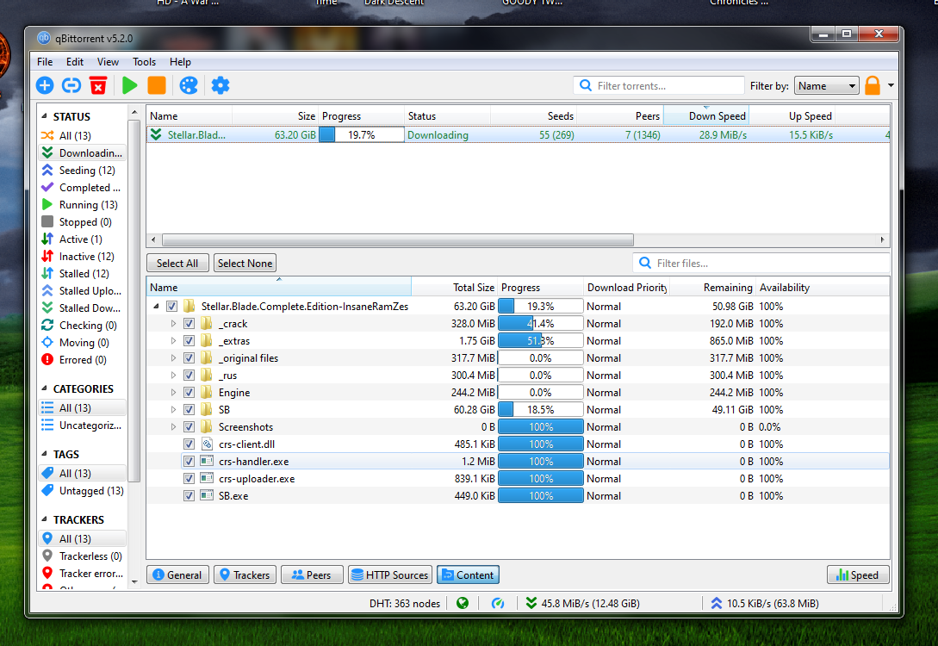Click the download speed arrow in status bar

click(x=531, y=603)
